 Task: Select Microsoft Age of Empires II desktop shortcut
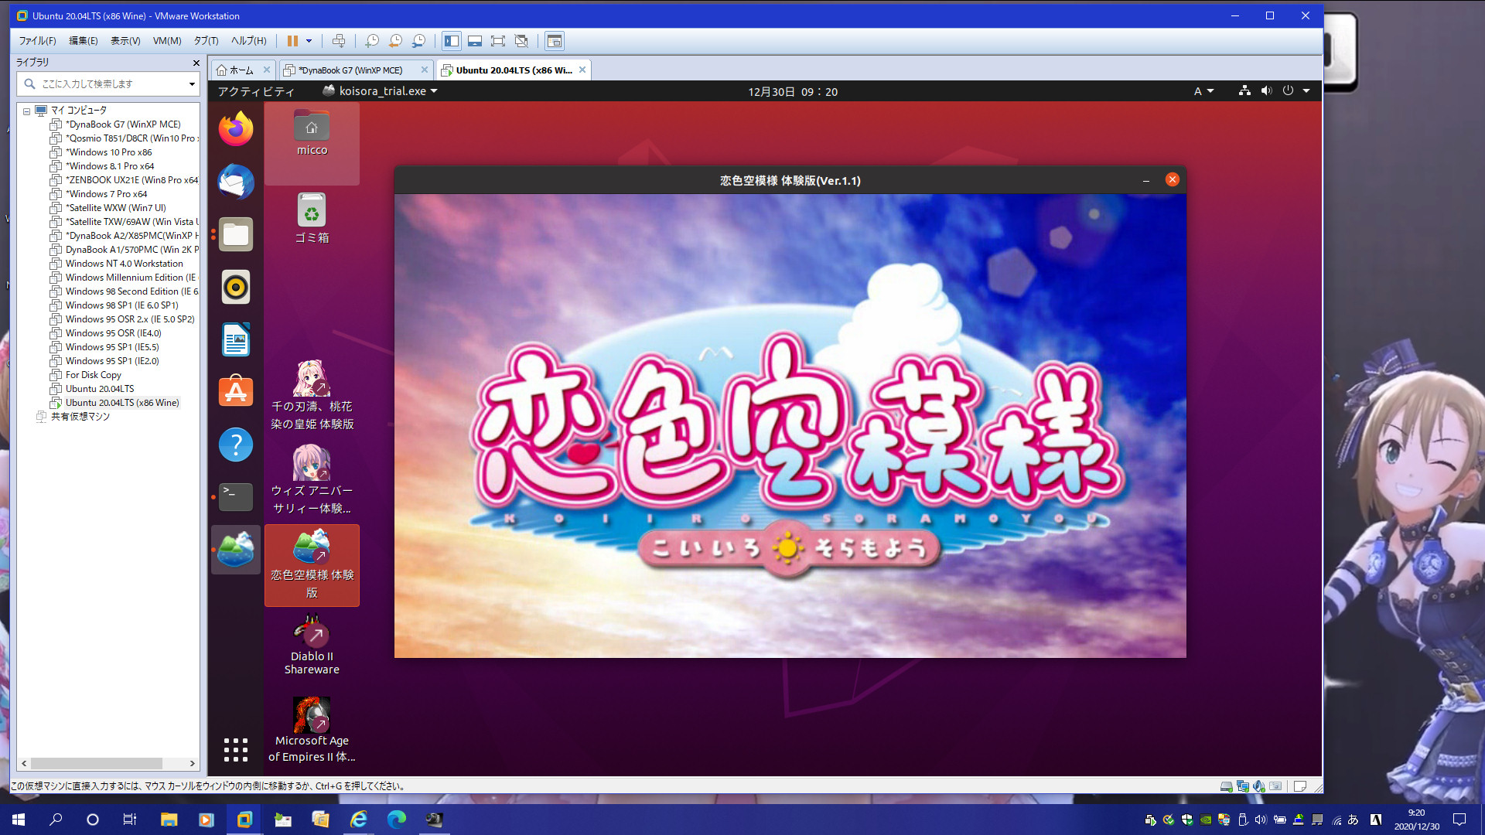click(x=312, y=730)
